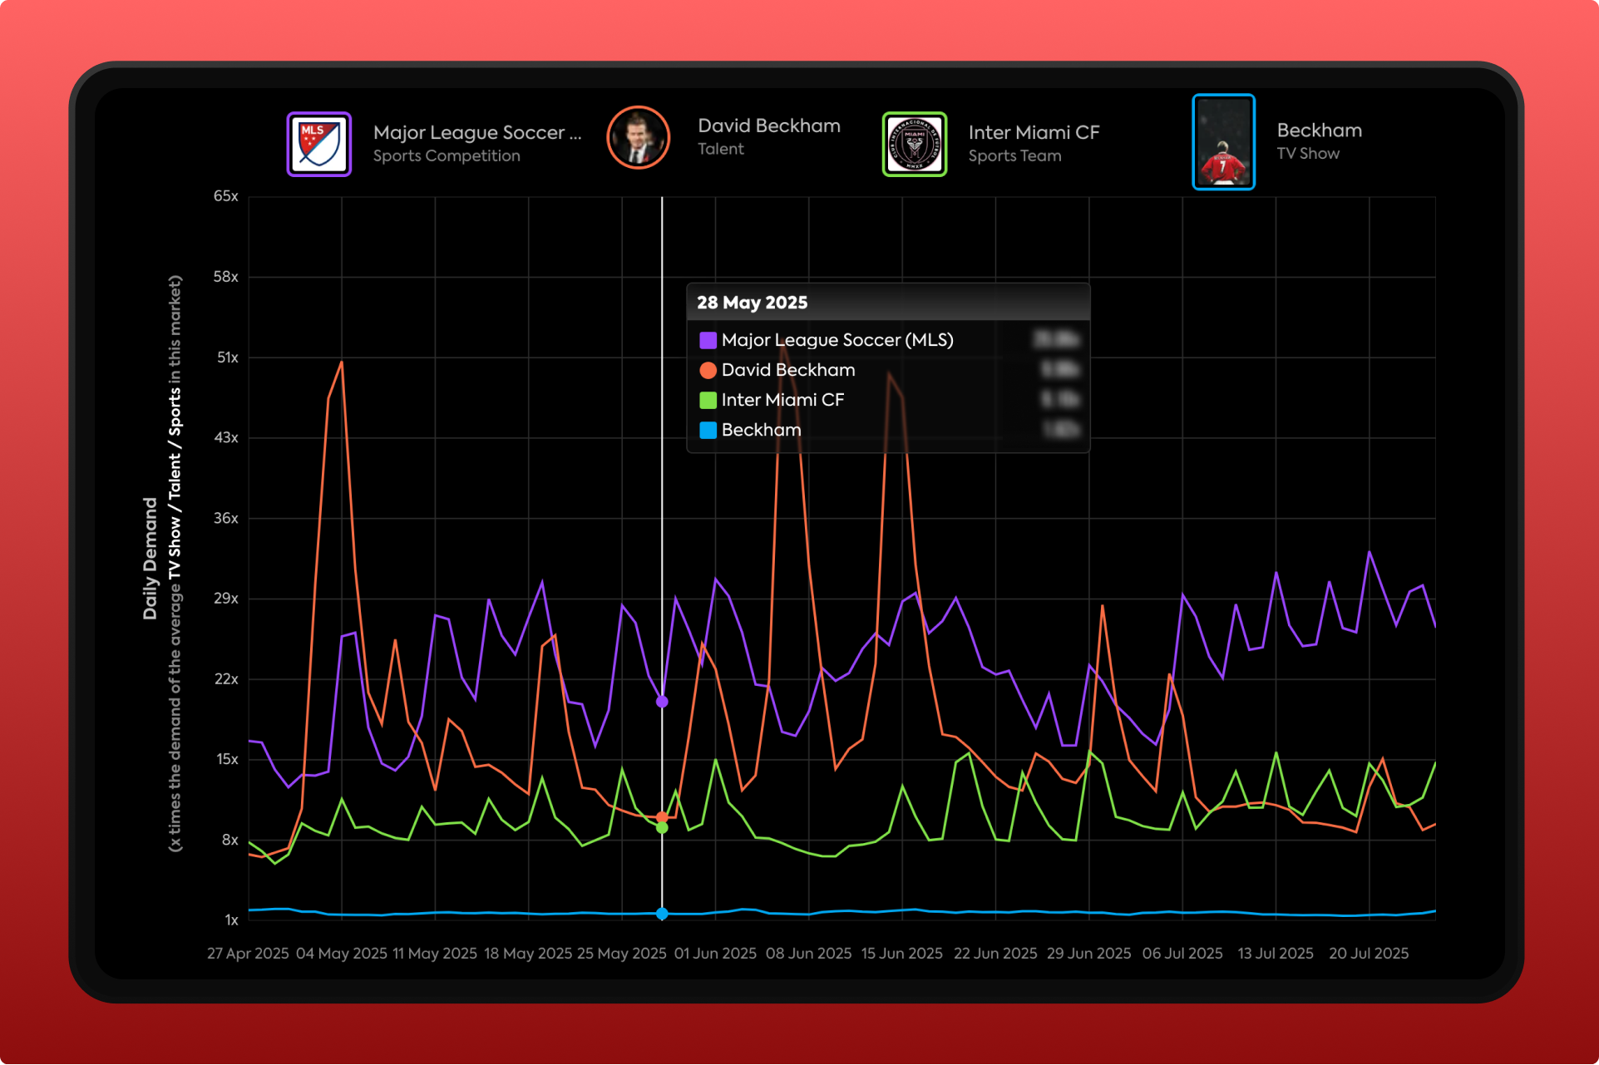The height and width of the screenshot is (1065, 1599).
Task: Click the Beckham TV Show legend title
Action: pos(1319,131)
